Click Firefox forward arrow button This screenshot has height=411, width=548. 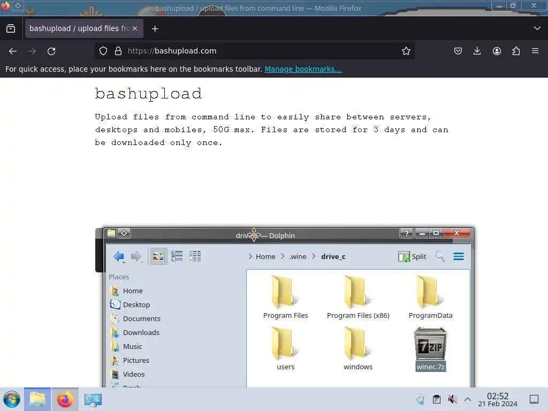32,51
